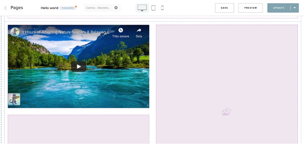This screenshot has width=304, height=144.
Task: Open the Pages section label
Action: 17,8
